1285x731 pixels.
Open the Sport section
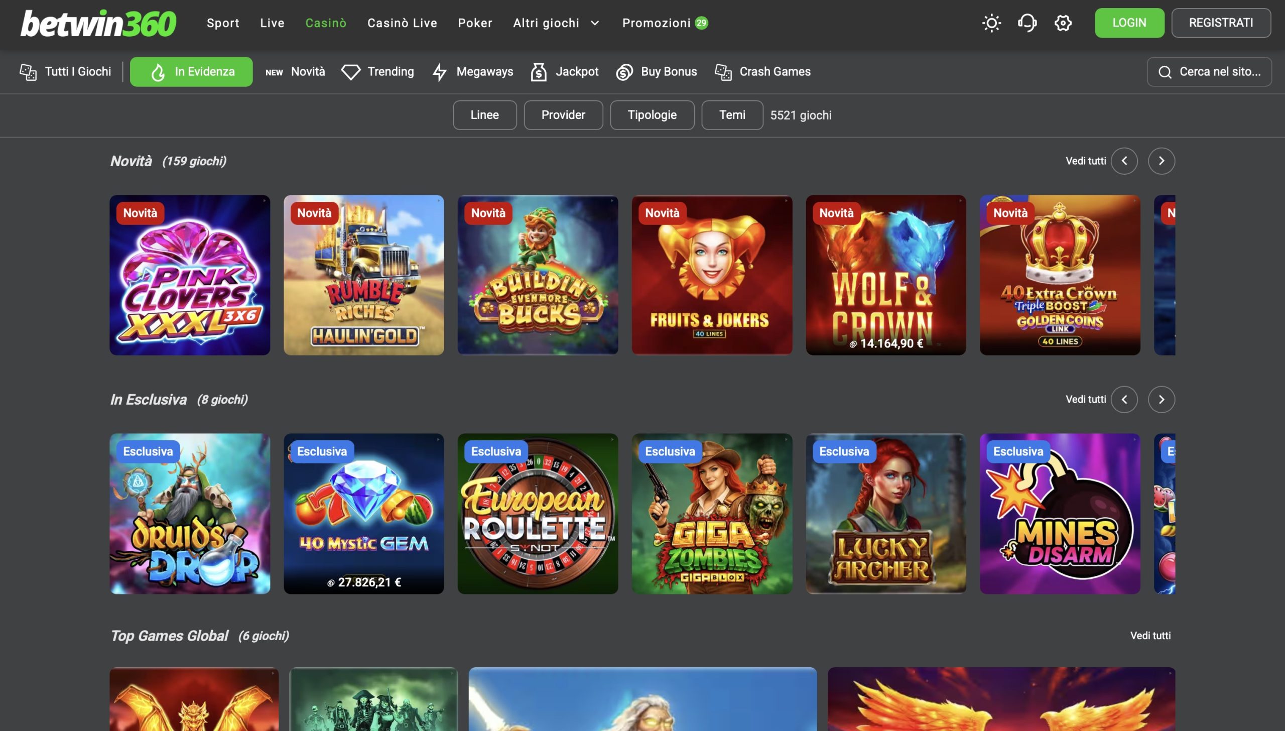click(x=223, y=23)
